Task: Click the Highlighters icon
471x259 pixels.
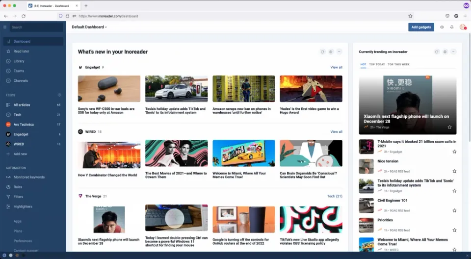Action: click(8, 207)
